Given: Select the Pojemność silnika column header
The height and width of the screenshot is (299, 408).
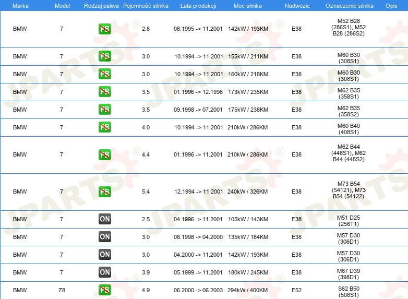Looking at the screenshot, I should [x=146, y=5].
